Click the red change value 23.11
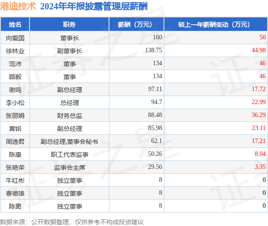This screenshot has height=226, width=268. click(x=259, y=128)
